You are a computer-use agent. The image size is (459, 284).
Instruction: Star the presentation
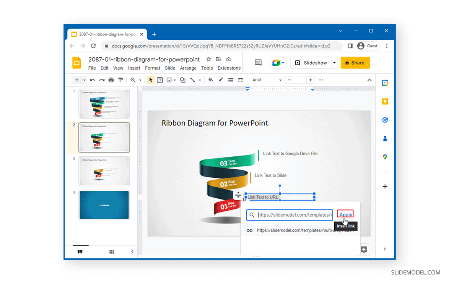tap(208, 59)
